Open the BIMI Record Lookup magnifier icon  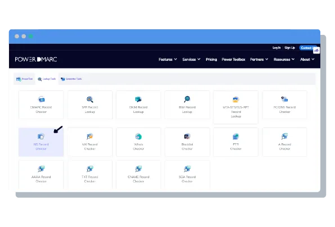(x=187, y=99)
